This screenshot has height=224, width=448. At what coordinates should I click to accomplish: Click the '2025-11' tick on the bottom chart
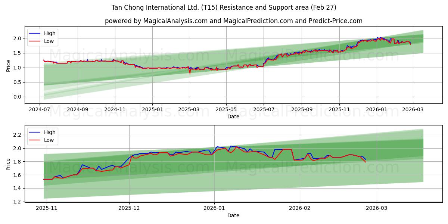pyautogui.click(x=47, y=209)
